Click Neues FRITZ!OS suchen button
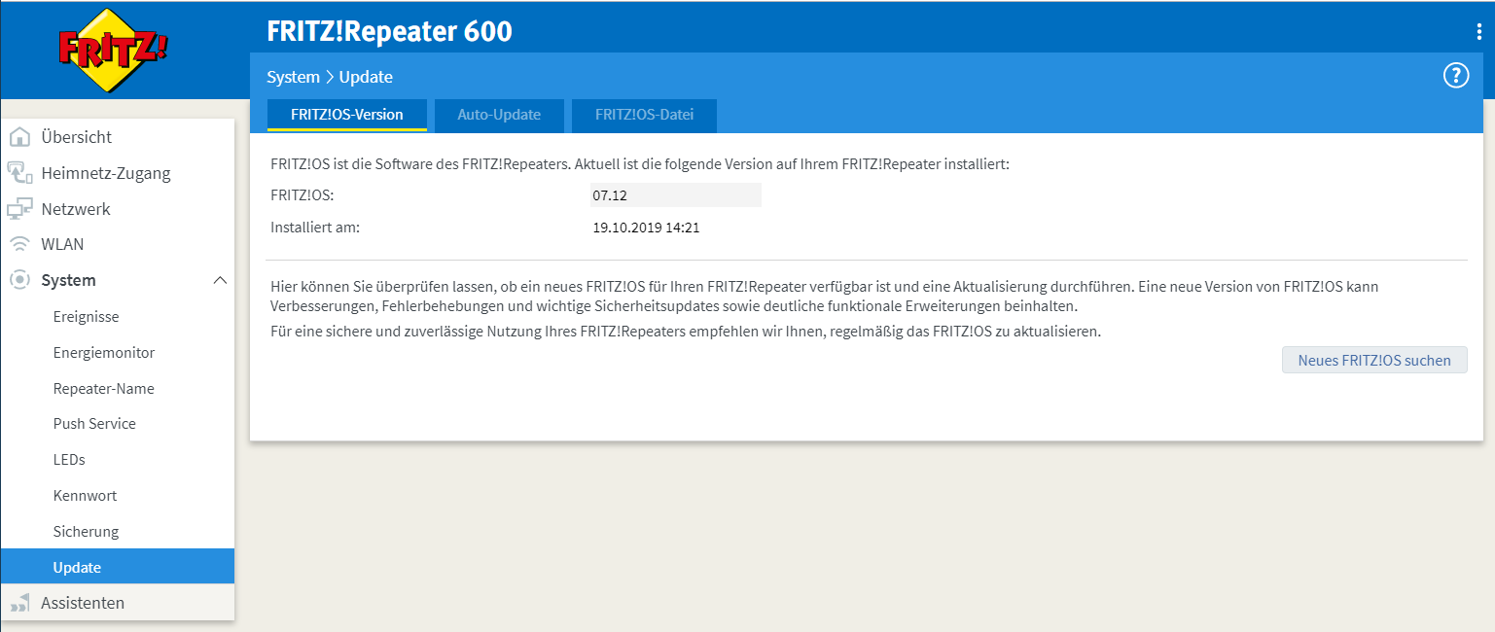 1374,360
